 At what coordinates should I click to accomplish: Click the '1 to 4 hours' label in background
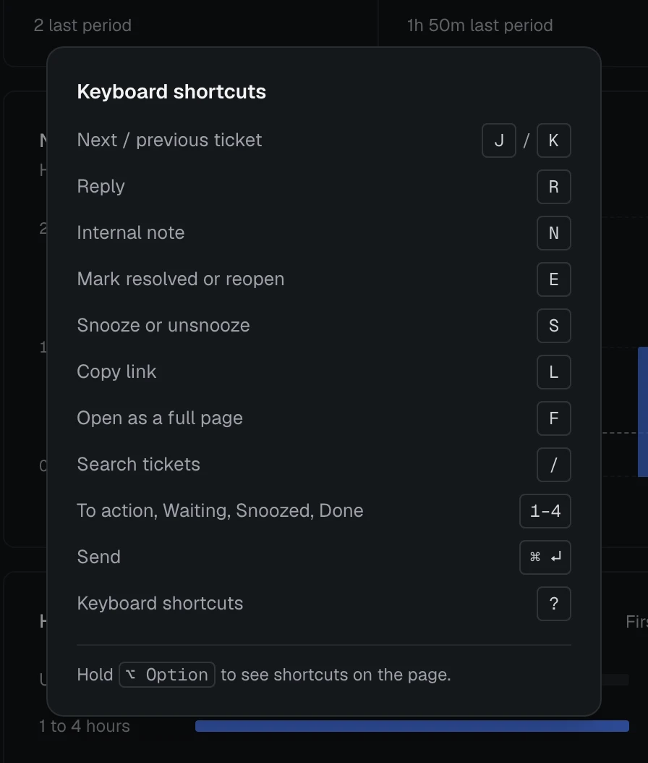pyautogui.click(x=85, y=726)
